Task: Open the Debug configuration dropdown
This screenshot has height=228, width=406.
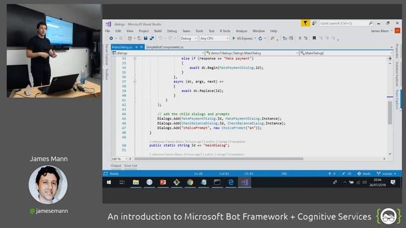Action: point(188,38)
